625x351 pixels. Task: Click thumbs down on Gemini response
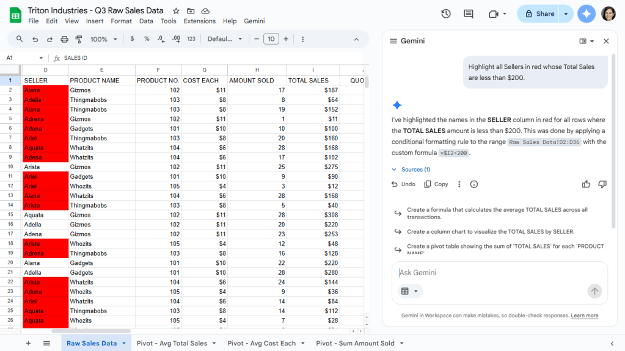(x=602, y=184)
